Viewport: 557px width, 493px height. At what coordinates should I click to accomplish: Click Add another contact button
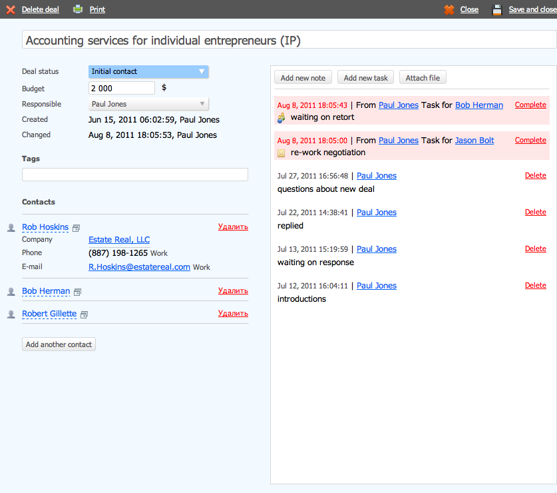pos(59,344)
